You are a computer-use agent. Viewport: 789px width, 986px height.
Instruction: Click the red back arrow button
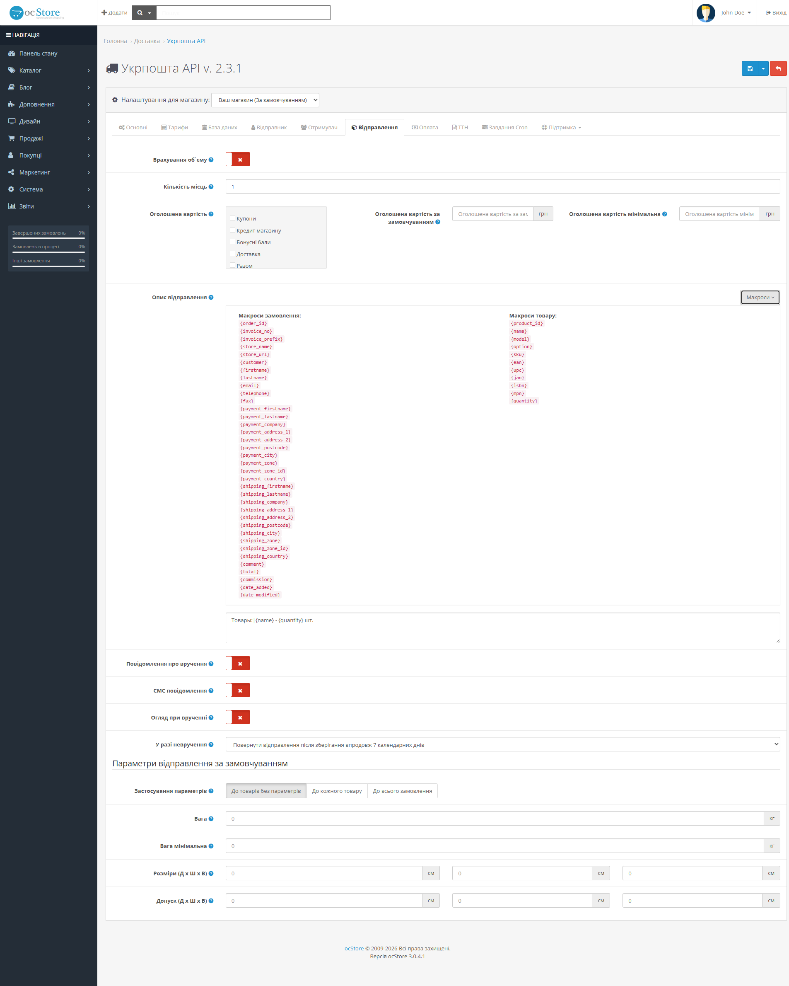click(x=778, y=69)
